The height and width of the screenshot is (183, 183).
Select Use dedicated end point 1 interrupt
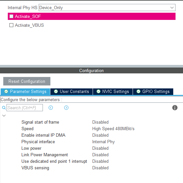click(54, 161)
